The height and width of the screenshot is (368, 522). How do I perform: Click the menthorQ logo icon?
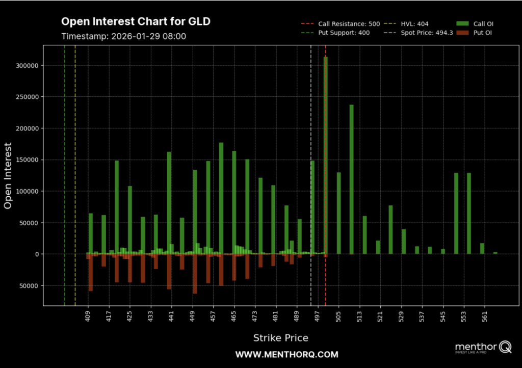[481, 348]
